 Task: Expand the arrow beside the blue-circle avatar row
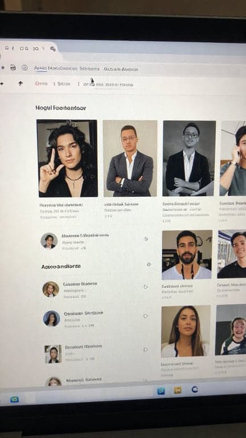pos(145,316)
